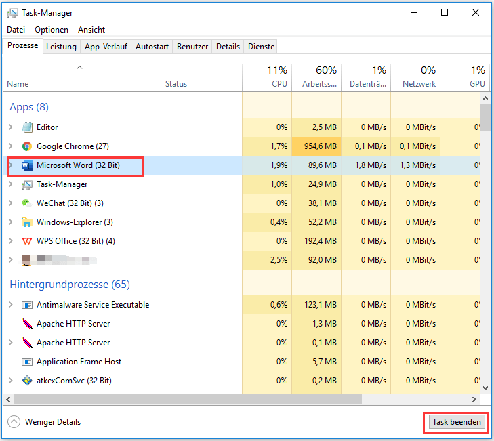Click the Task-Manager process icon in list
The image size is (494, 441).
coord(27,184)
